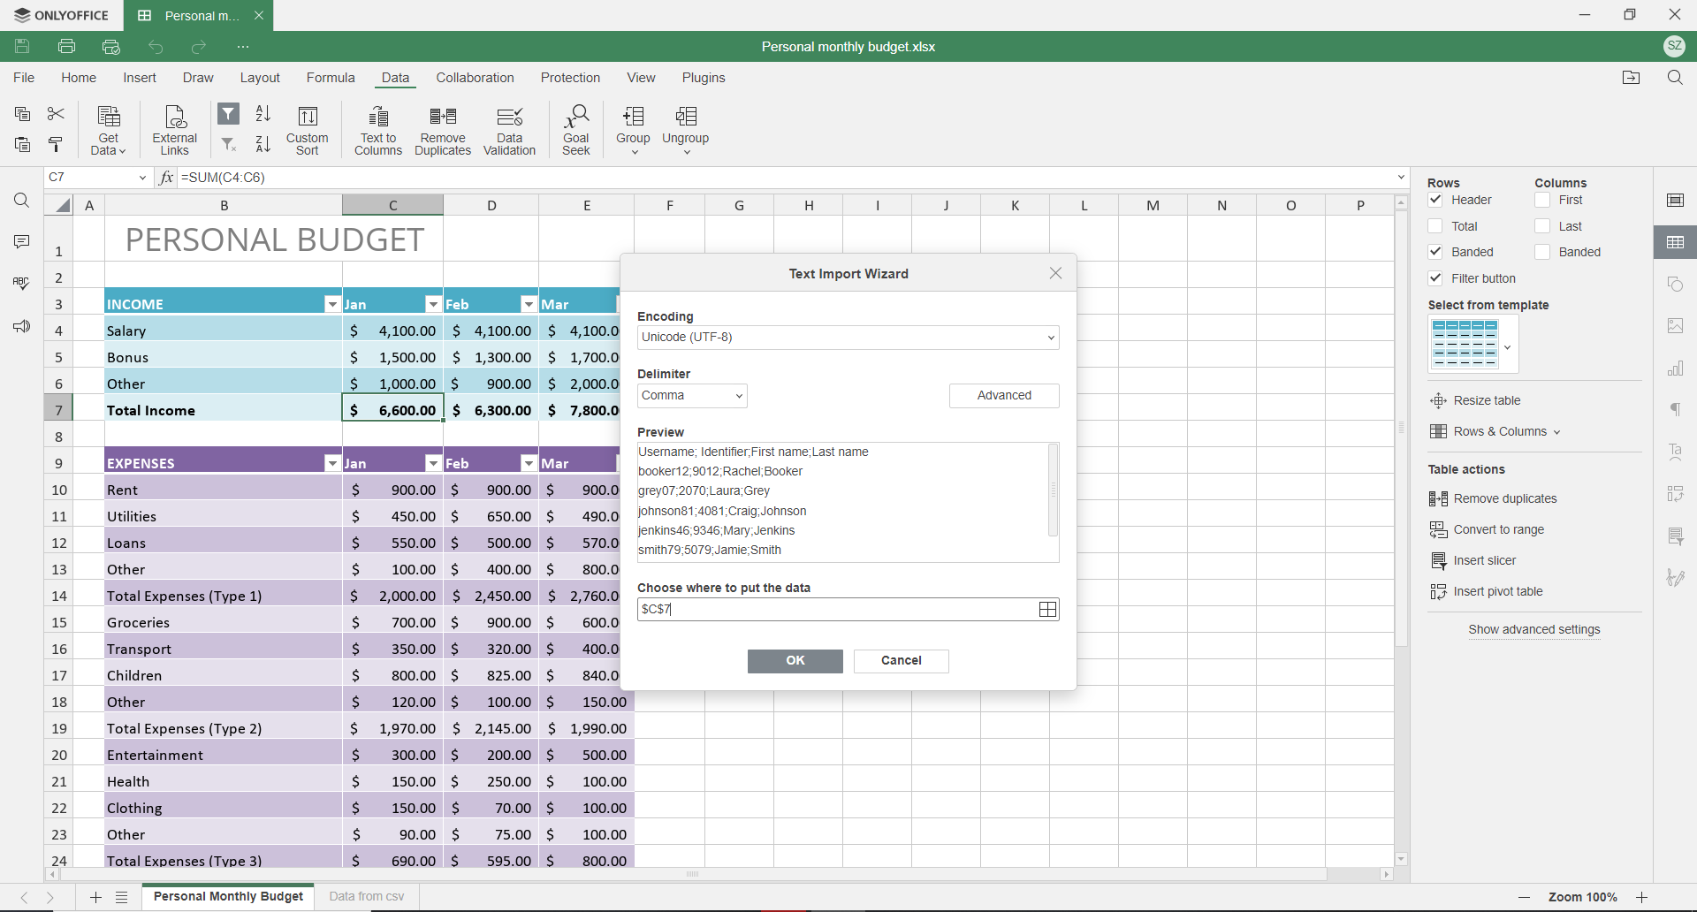This screenshot has width=1697, height=912.
Task: Open Custom Sort tool
Action: (308, 131)
